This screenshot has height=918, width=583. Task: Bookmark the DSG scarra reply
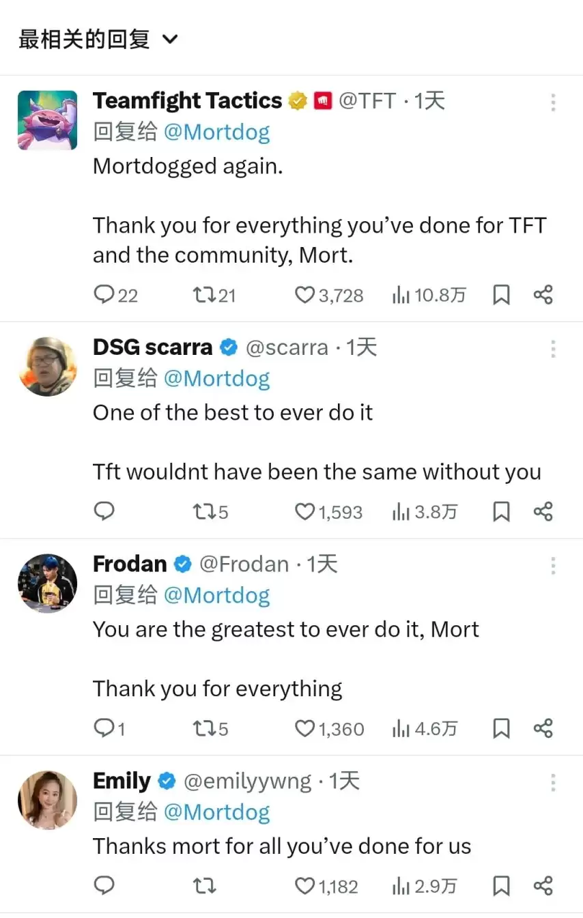(502, 512)
